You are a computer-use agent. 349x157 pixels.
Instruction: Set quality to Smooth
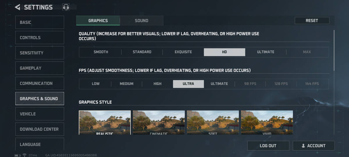pos(101,52)
